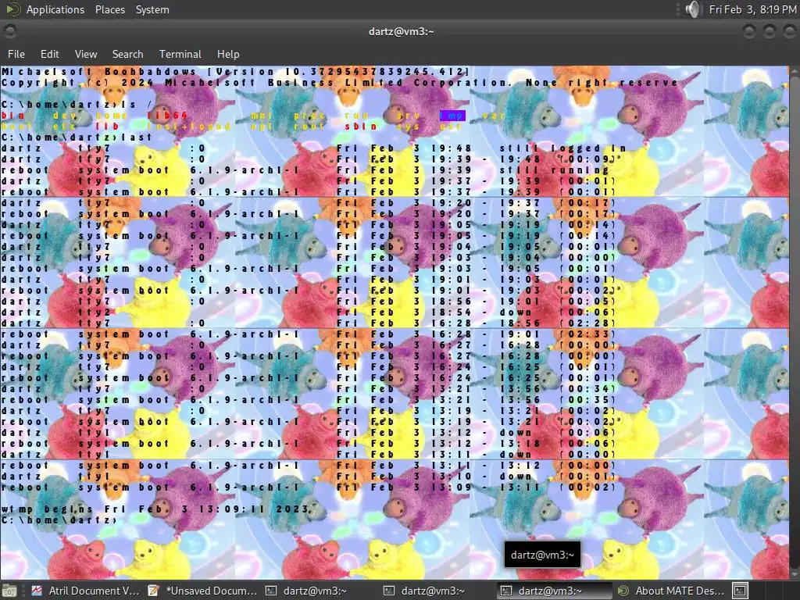The height and width of the screenshot is (600, 800).
Task: Click the MATE logo icon beside About MATE
Action: click(x=623, y=591)
